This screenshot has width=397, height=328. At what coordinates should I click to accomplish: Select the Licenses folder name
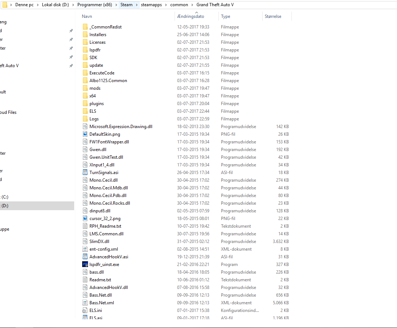pos(98,42)
